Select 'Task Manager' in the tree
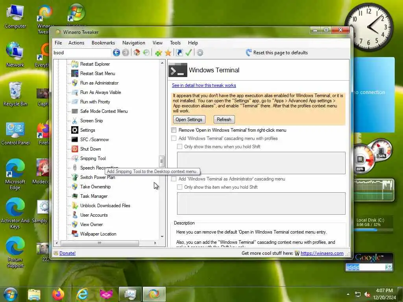The width and height of the screenshot is (403, 302). [94, 196]
